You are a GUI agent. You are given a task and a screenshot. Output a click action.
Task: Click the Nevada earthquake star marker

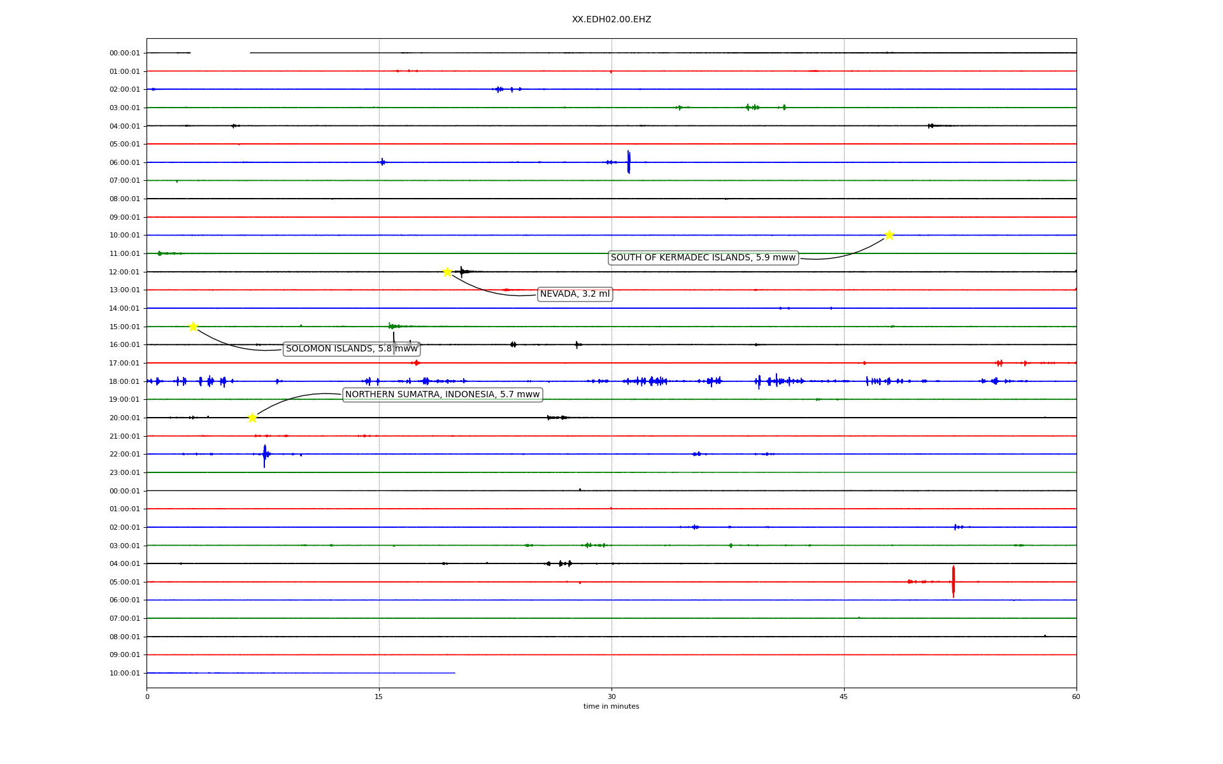(447, 272)
